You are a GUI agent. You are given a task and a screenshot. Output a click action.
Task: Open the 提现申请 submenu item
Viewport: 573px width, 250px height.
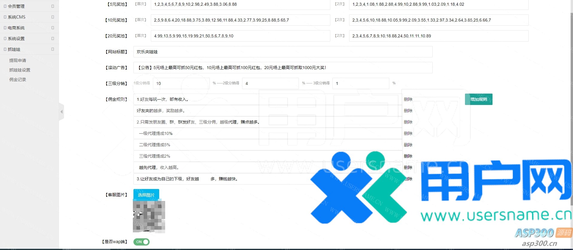tap(18, 60)
